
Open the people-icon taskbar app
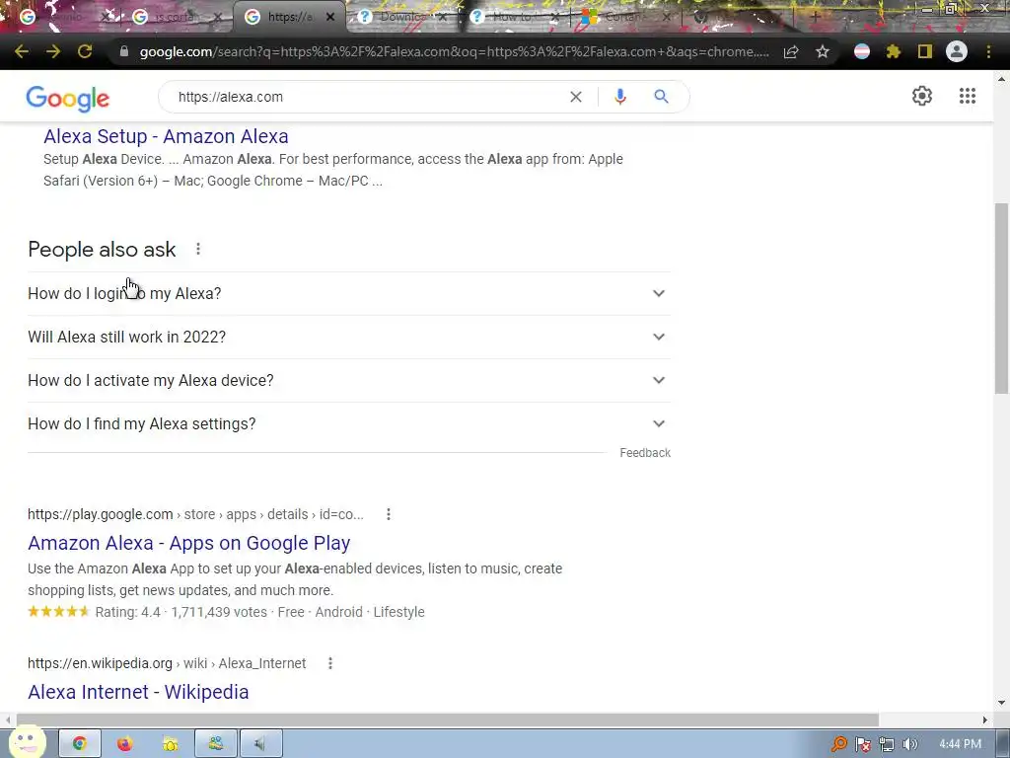coord(216,744)
